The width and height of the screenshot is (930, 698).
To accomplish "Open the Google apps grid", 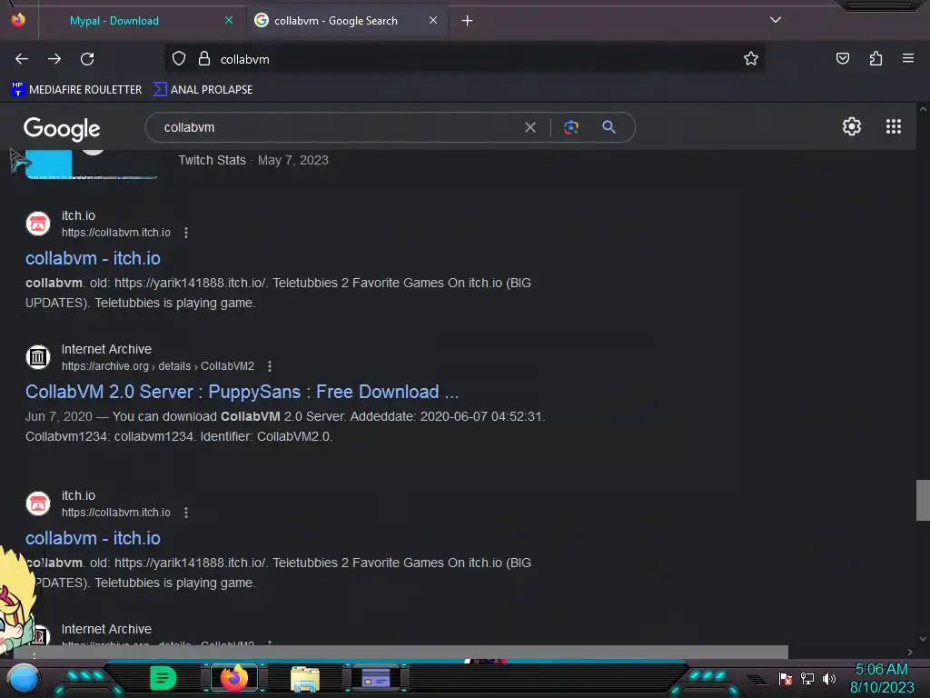I will [x=894, y=126].
